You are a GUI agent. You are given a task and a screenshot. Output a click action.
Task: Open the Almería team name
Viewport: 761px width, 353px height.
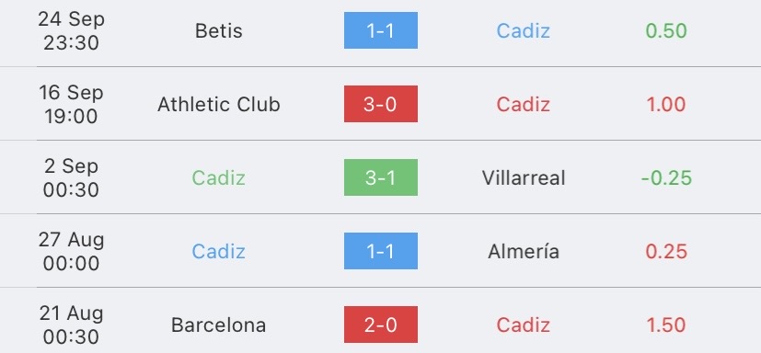(524, 251)
